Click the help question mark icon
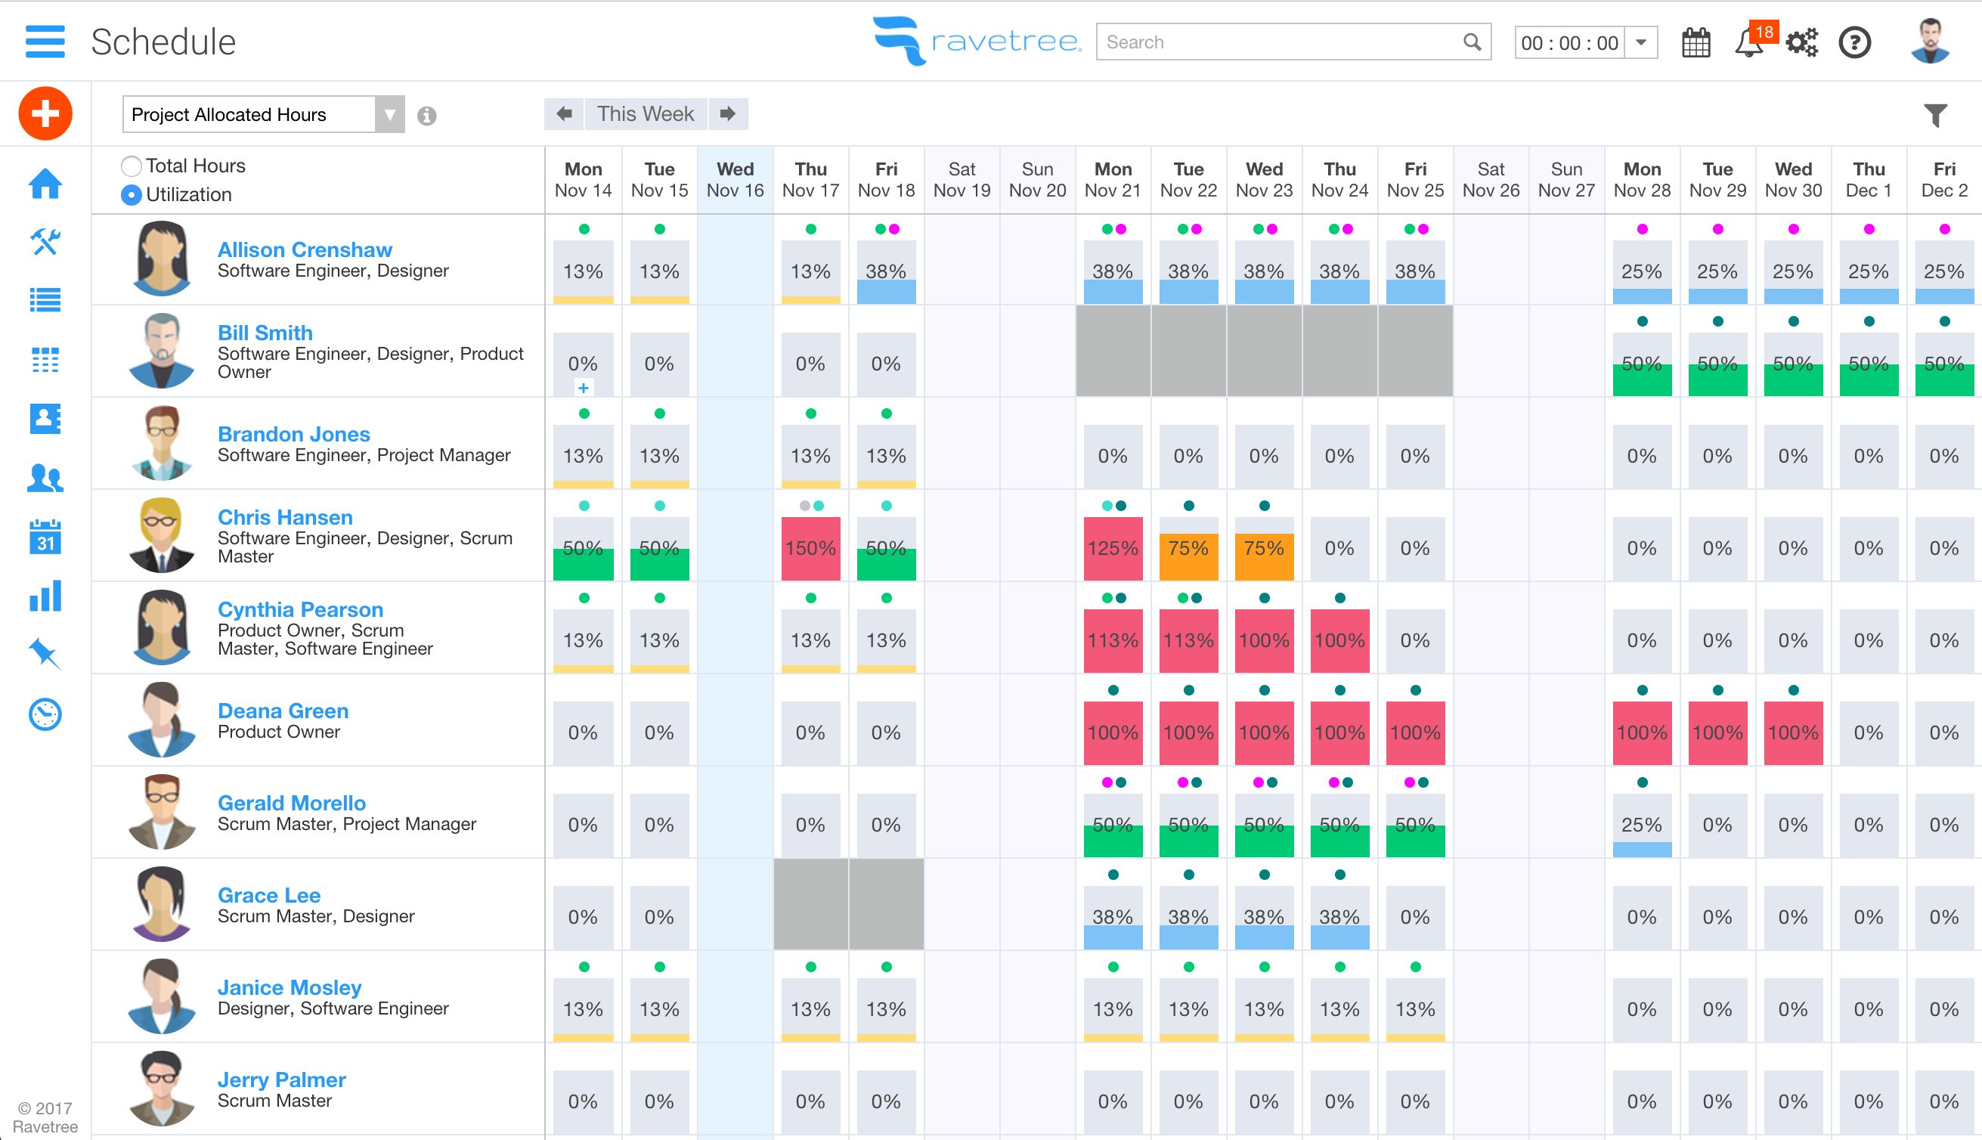The width and height of the screenshot is (1982, 1140). tap(1854, 42)
